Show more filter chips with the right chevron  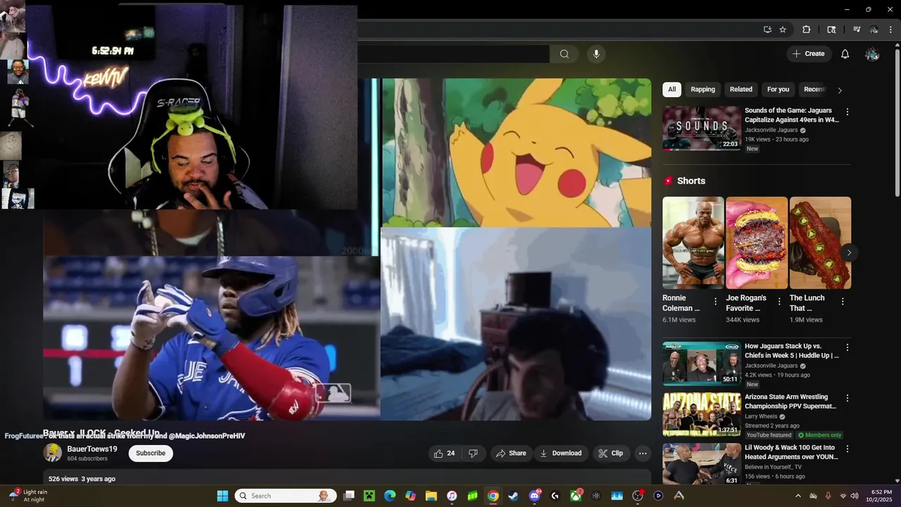coord(840,90)
